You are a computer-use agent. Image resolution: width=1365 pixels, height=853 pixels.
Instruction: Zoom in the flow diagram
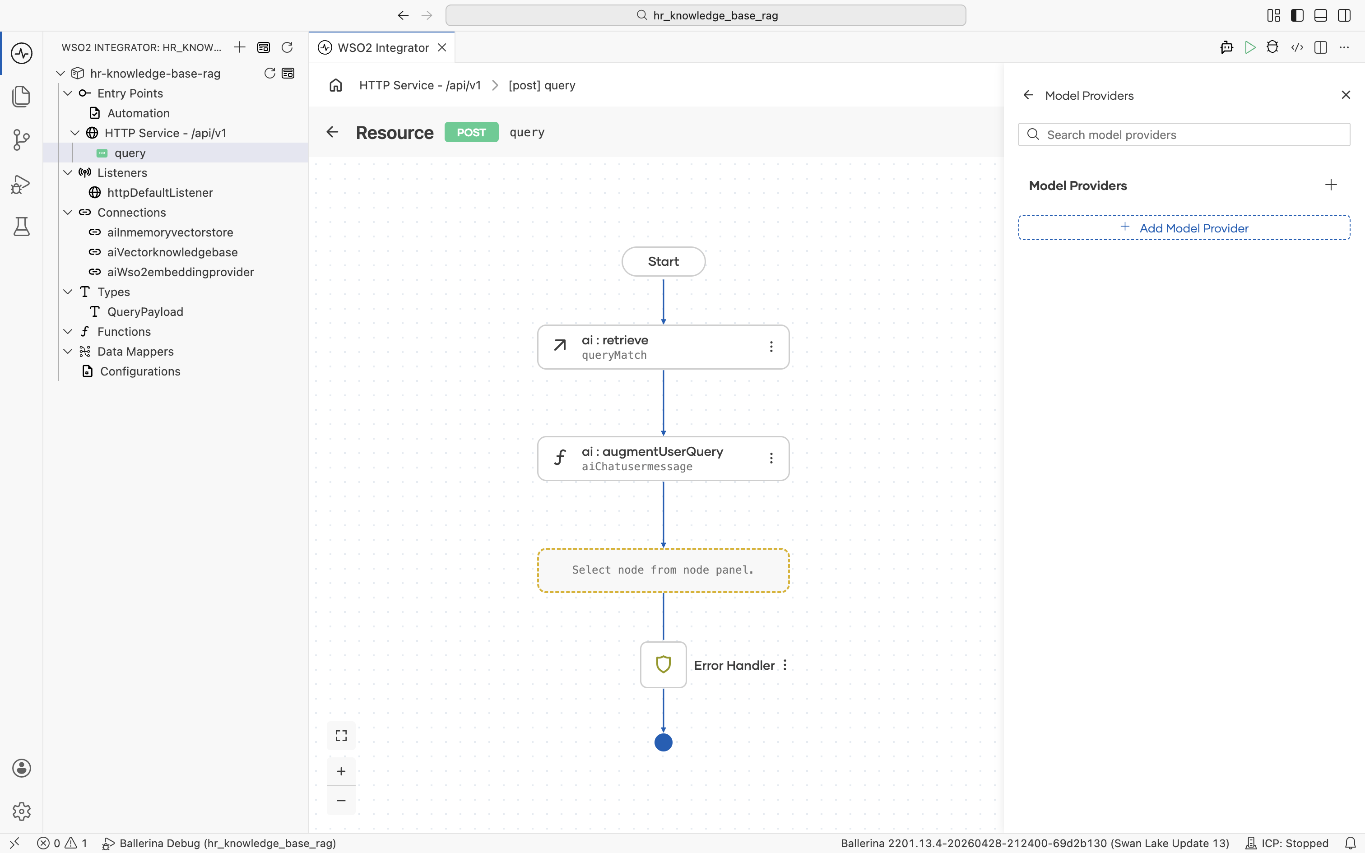pos(341,771)
